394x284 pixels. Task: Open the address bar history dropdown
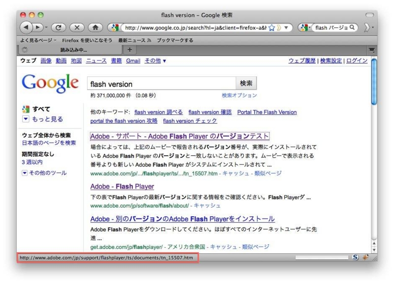point(286,28)
